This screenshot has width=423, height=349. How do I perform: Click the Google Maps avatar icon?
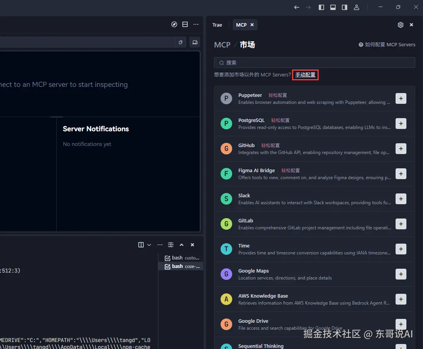(x=226, y=274)
